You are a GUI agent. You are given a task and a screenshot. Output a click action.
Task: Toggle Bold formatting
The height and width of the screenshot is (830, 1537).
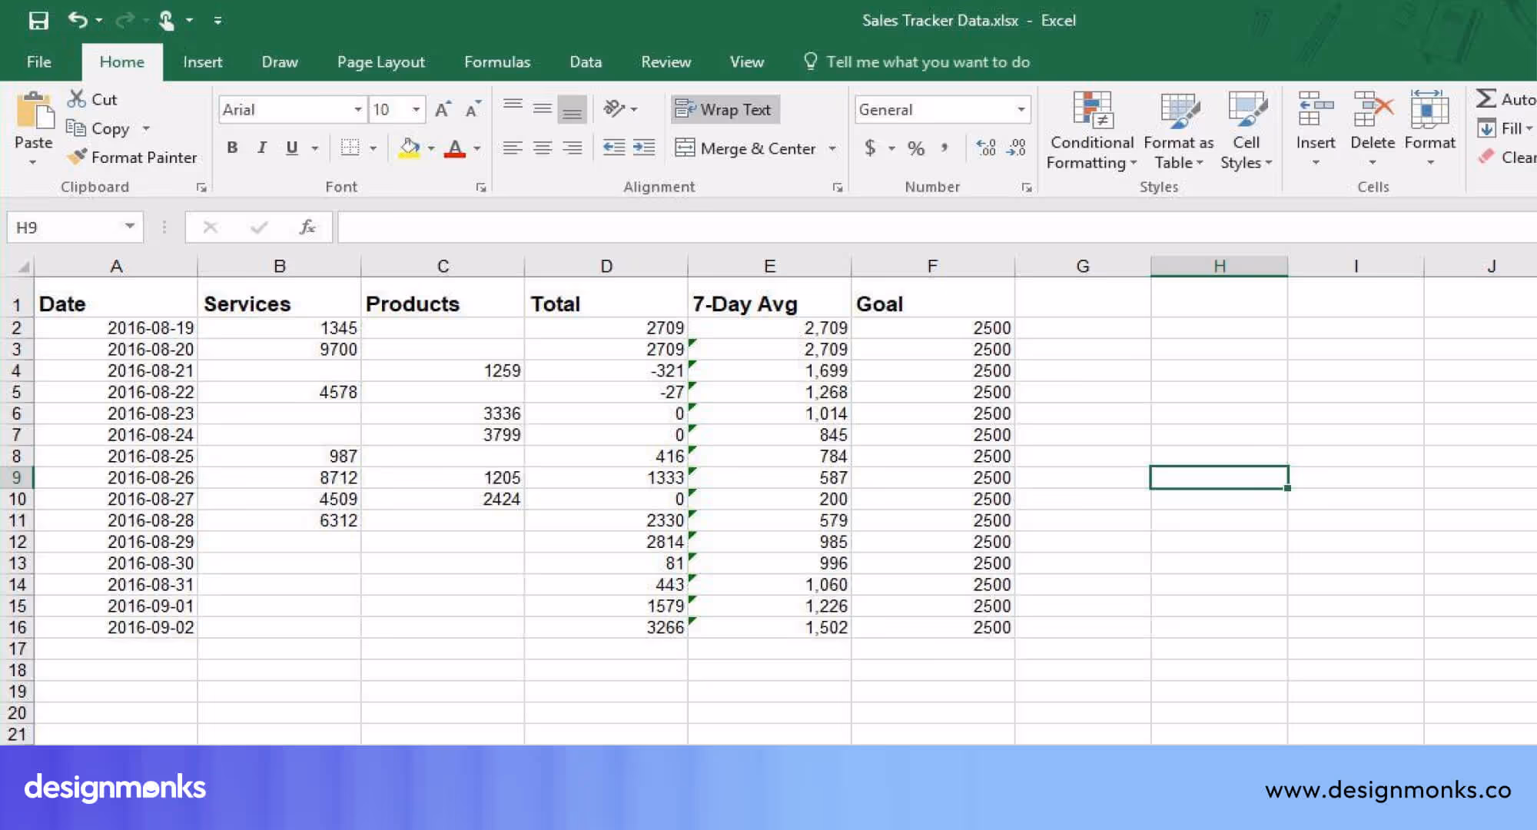[232, 148]
